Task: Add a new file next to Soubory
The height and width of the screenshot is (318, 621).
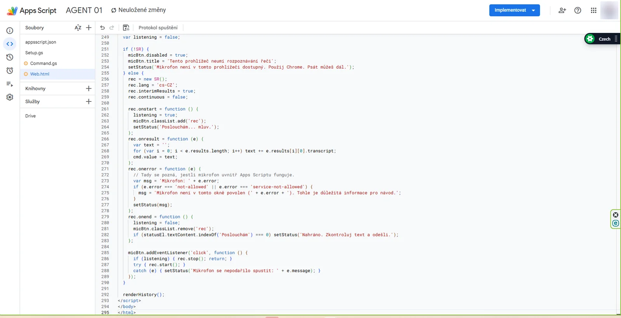Action: click(x=89, y=28)
